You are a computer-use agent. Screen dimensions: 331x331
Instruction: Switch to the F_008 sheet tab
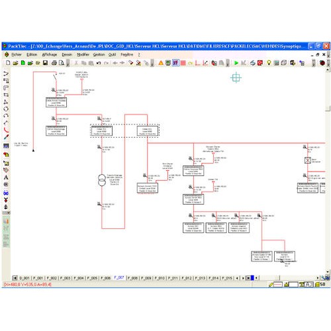132,278
